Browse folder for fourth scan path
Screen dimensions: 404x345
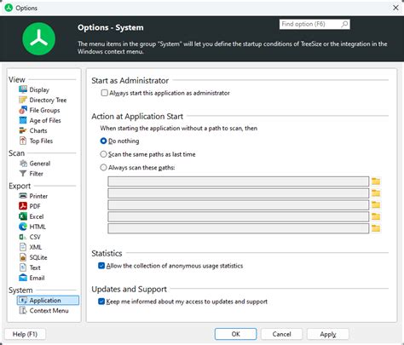point(376,216)
